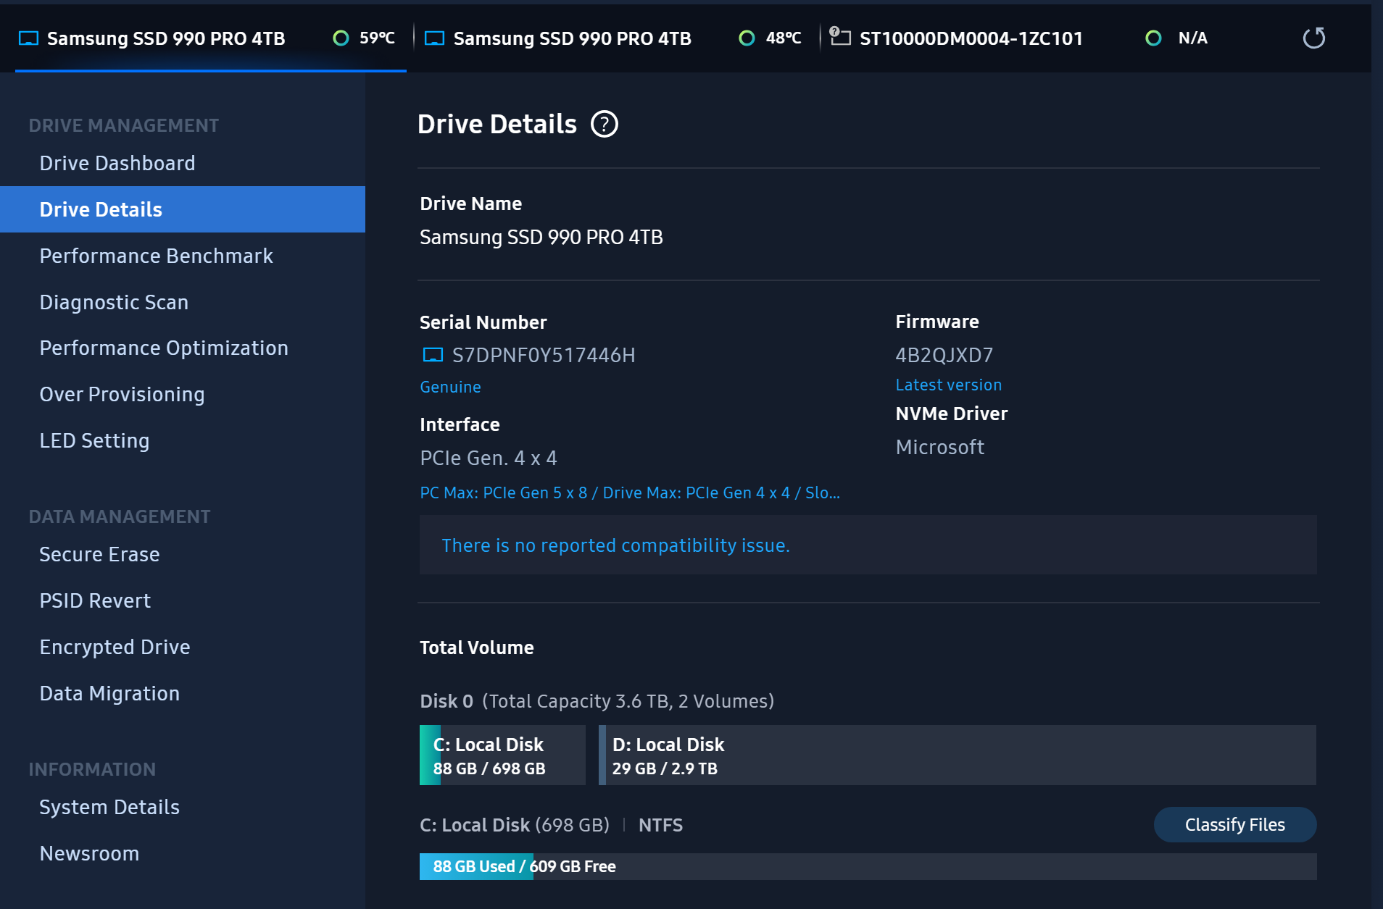The width and height of the screenshot is (1383, 909).
Task: Open Secure Erase
Action: [x=183, y=554]
